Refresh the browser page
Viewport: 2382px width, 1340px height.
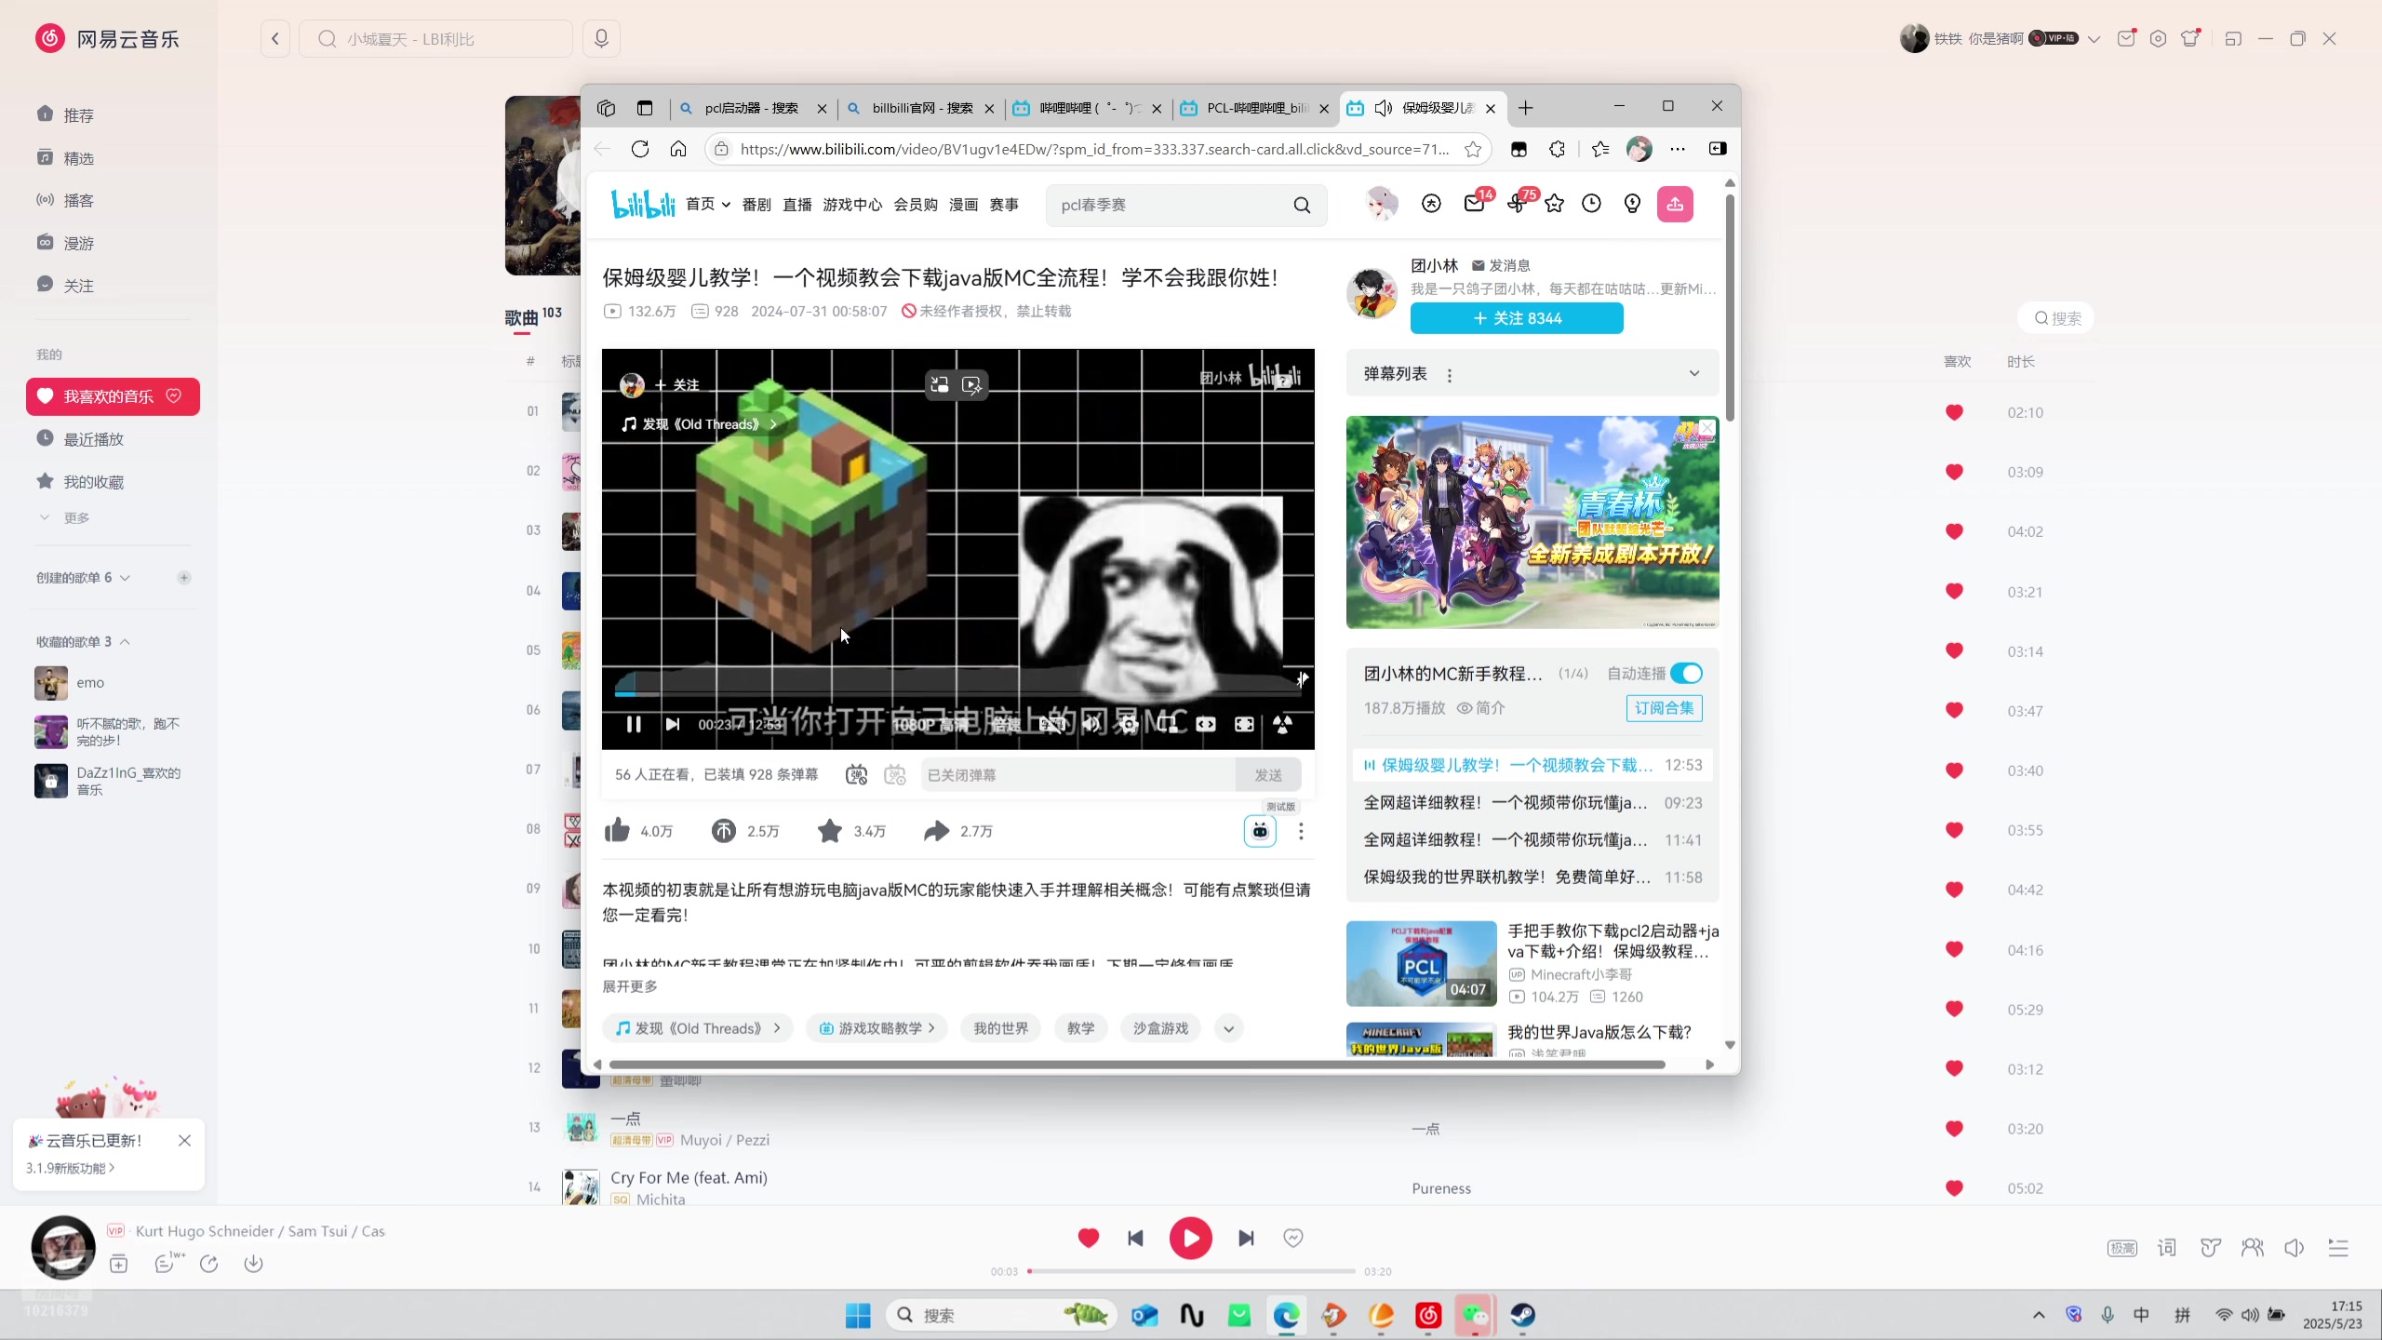click(640, 149)
